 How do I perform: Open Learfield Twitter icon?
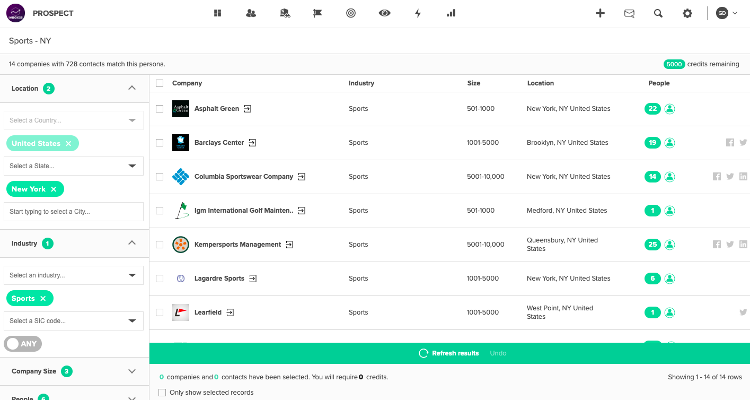743,312
